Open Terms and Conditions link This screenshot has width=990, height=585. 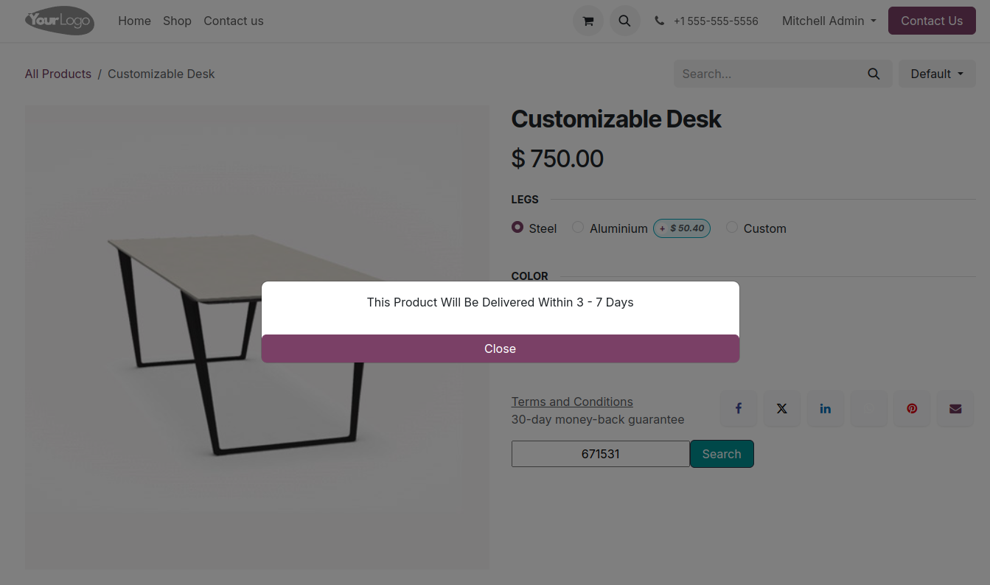[572, 402]
